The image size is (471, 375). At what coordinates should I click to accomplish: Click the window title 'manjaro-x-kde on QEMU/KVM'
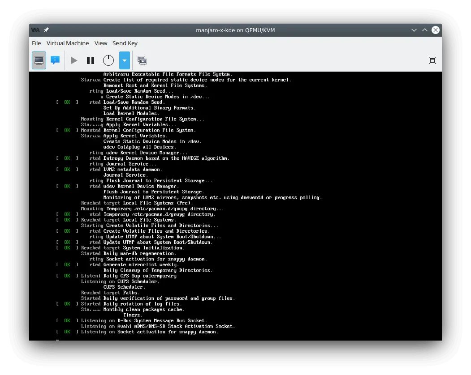235,30
